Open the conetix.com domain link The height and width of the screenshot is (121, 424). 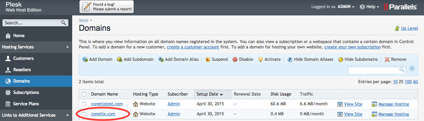103,114
